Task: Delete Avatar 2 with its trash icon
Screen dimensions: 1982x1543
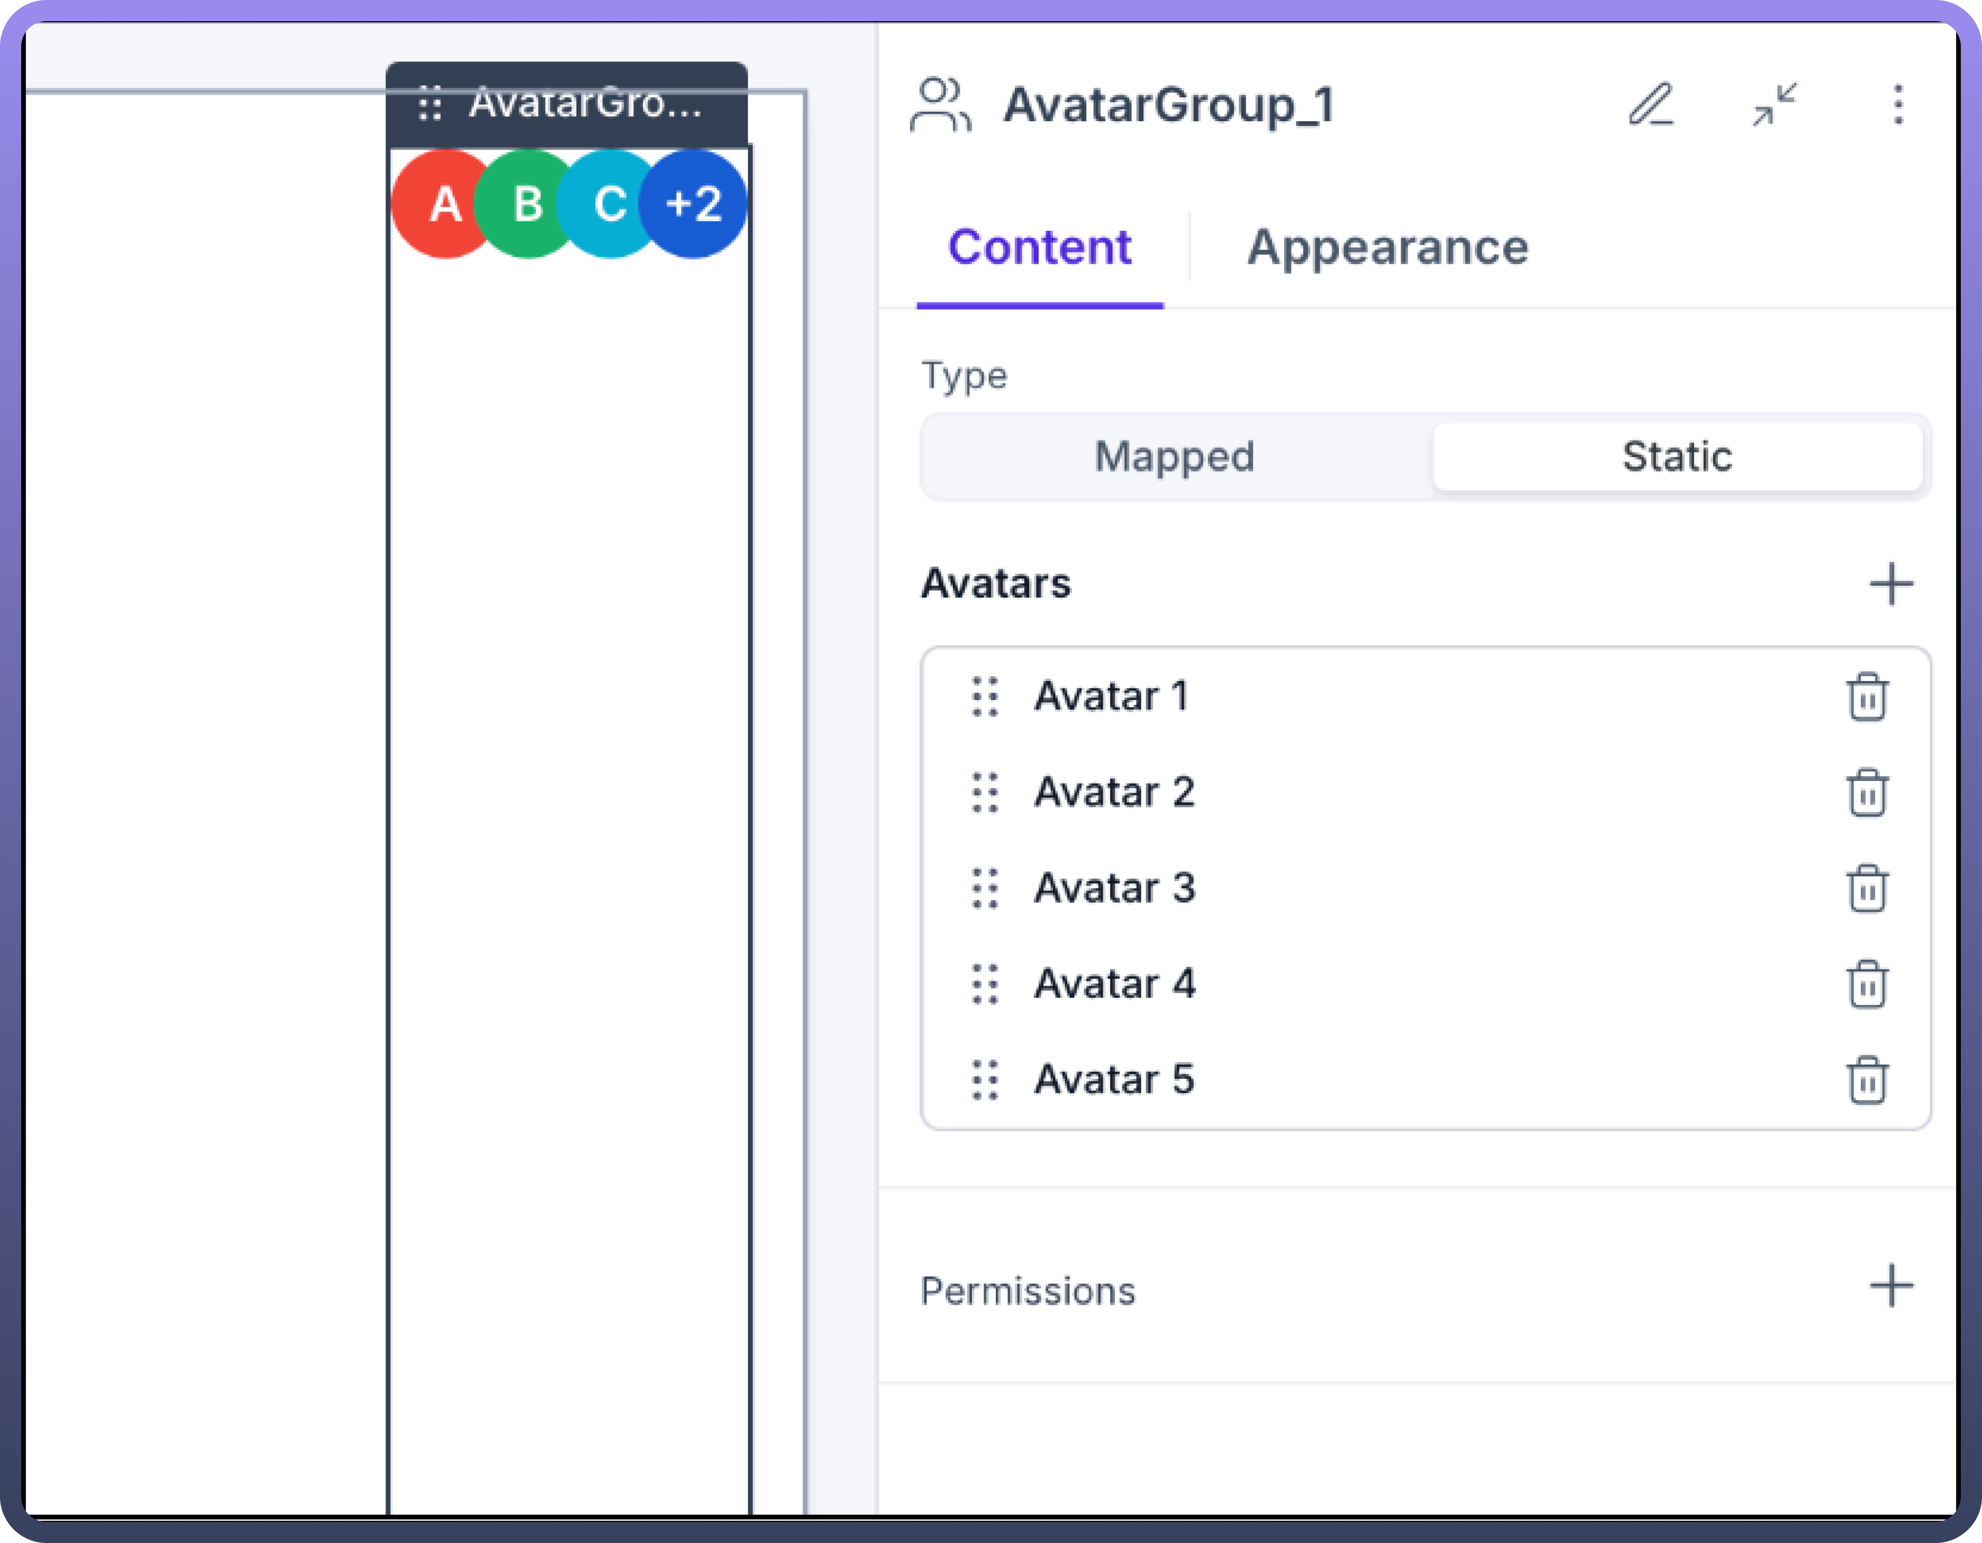Action: pyautogui.click(x=1867, y=793)
